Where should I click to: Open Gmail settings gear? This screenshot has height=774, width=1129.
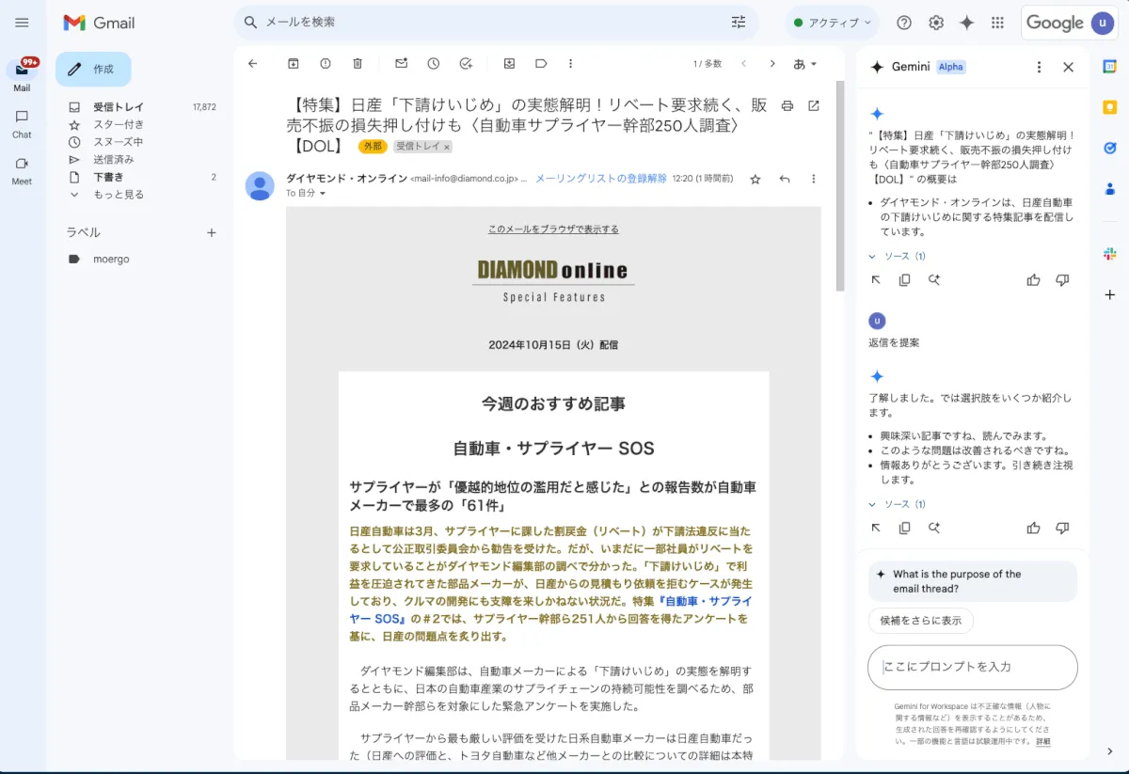pos(935,23)
